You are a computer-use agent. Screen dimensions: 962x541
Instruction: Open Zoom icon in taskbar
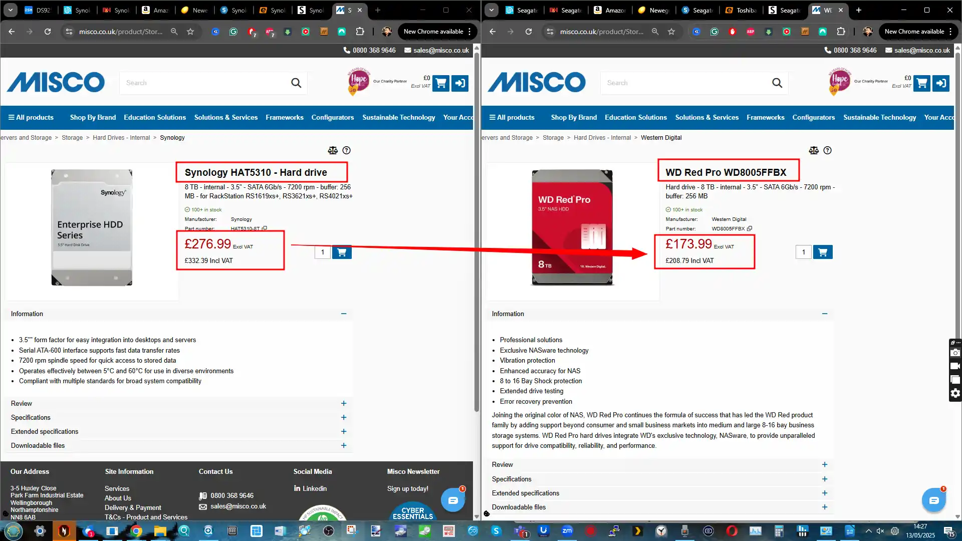click(567, 531)
